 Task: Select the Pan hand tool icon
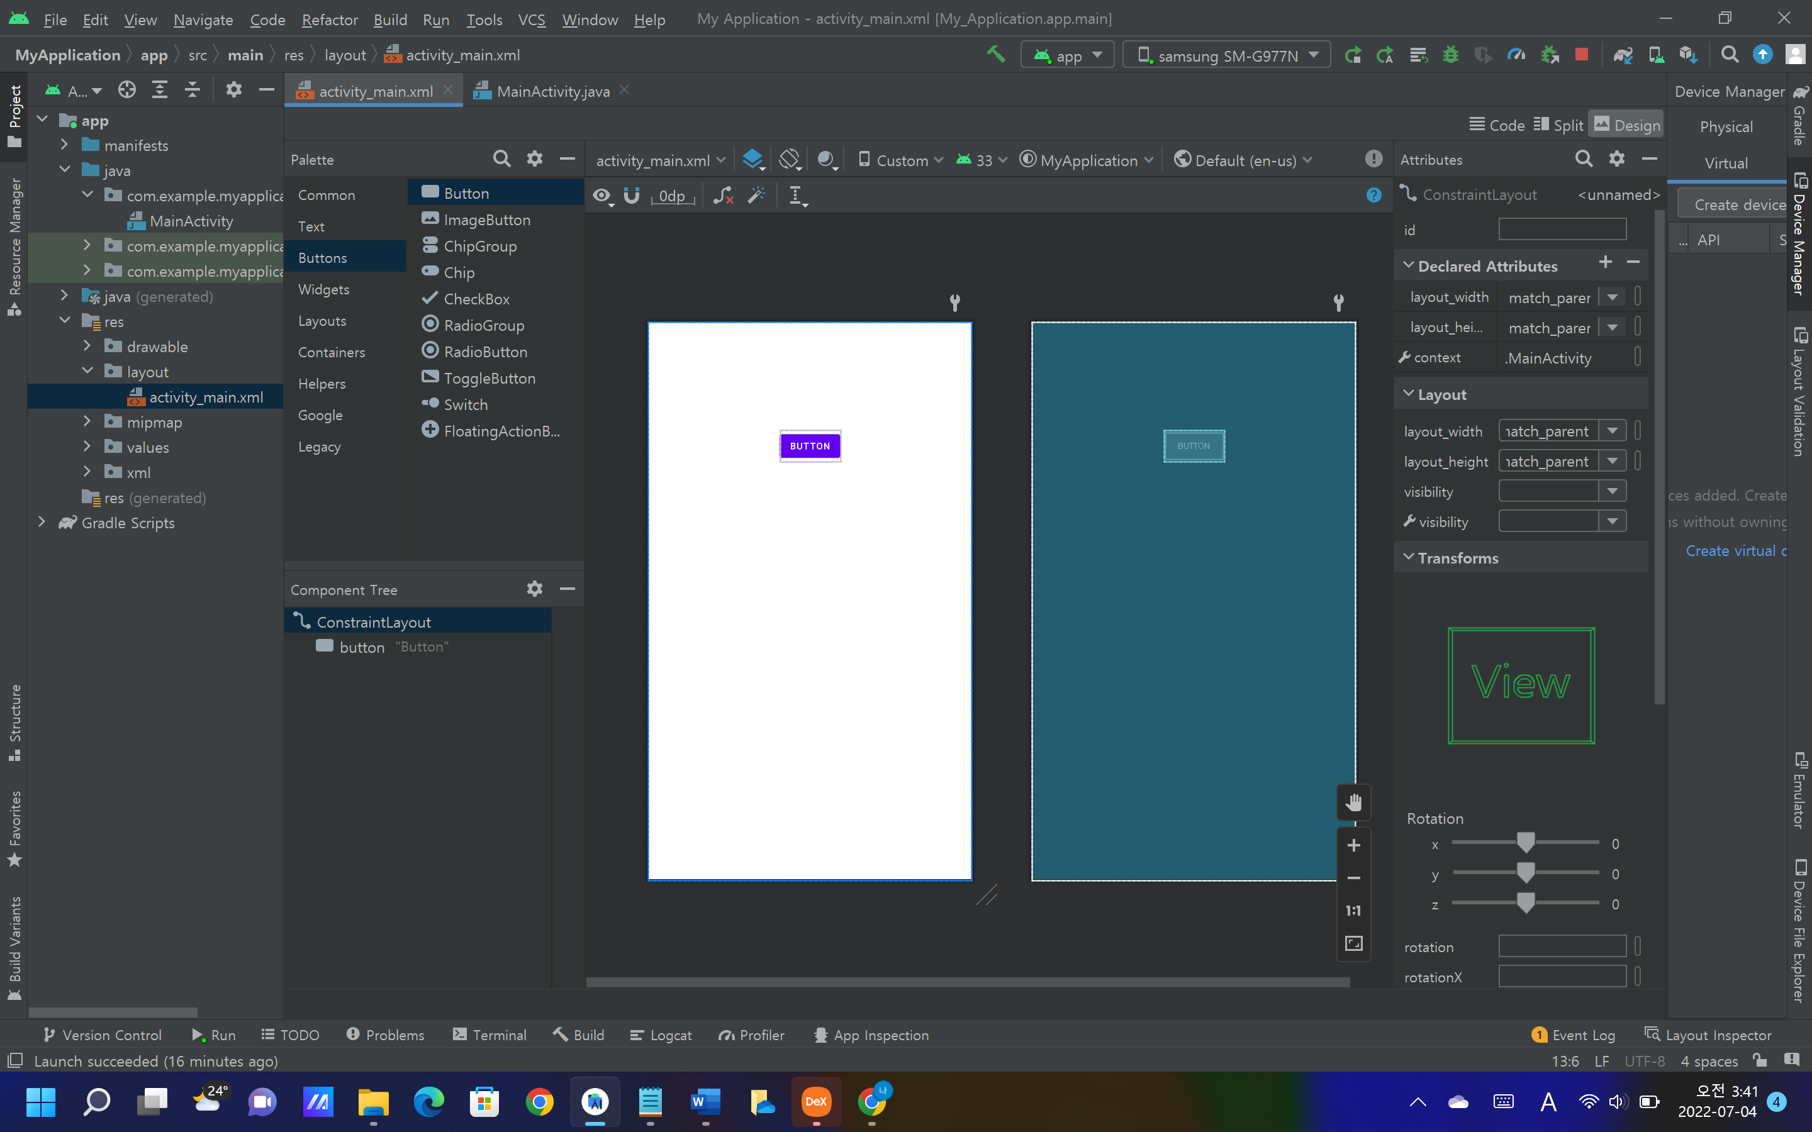1353,802
